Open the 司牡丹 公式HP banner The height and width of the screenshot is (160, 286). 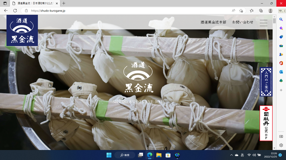[266, 123]
